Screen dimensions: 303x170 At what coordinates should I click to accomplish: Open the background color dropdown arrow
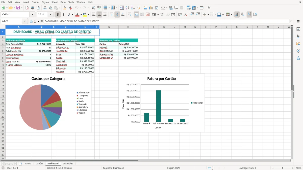click(88, 15)
